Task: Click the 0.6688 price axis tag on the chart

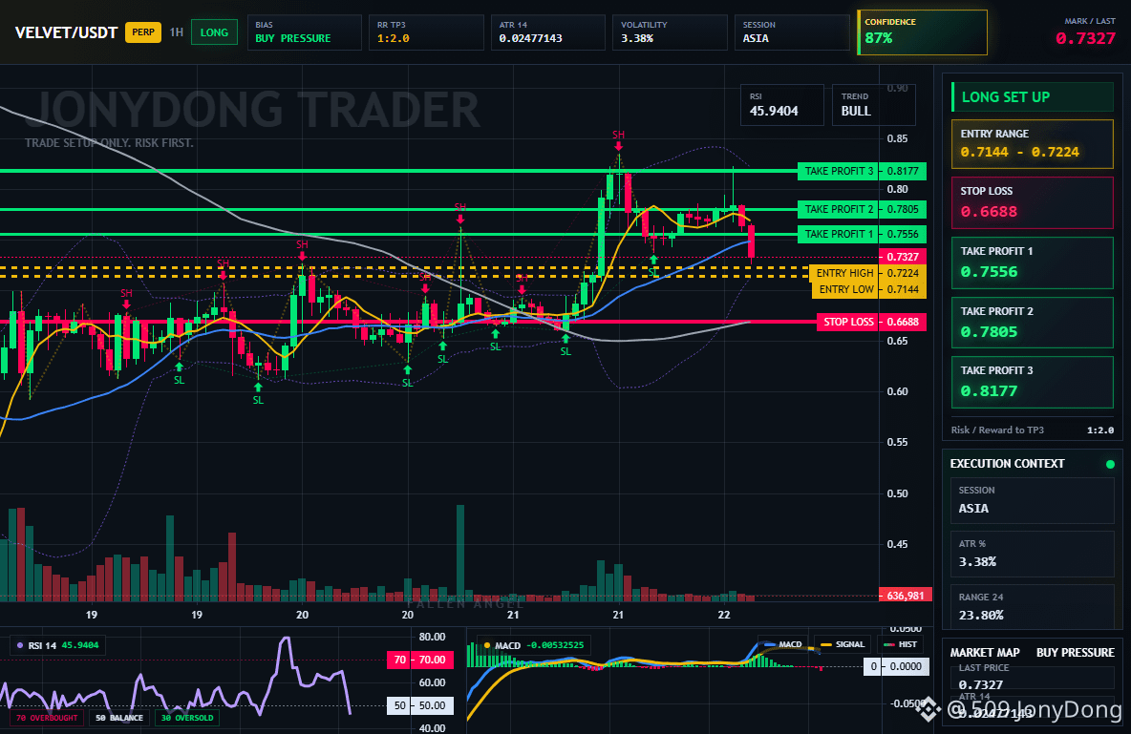Action: [903, 322]
